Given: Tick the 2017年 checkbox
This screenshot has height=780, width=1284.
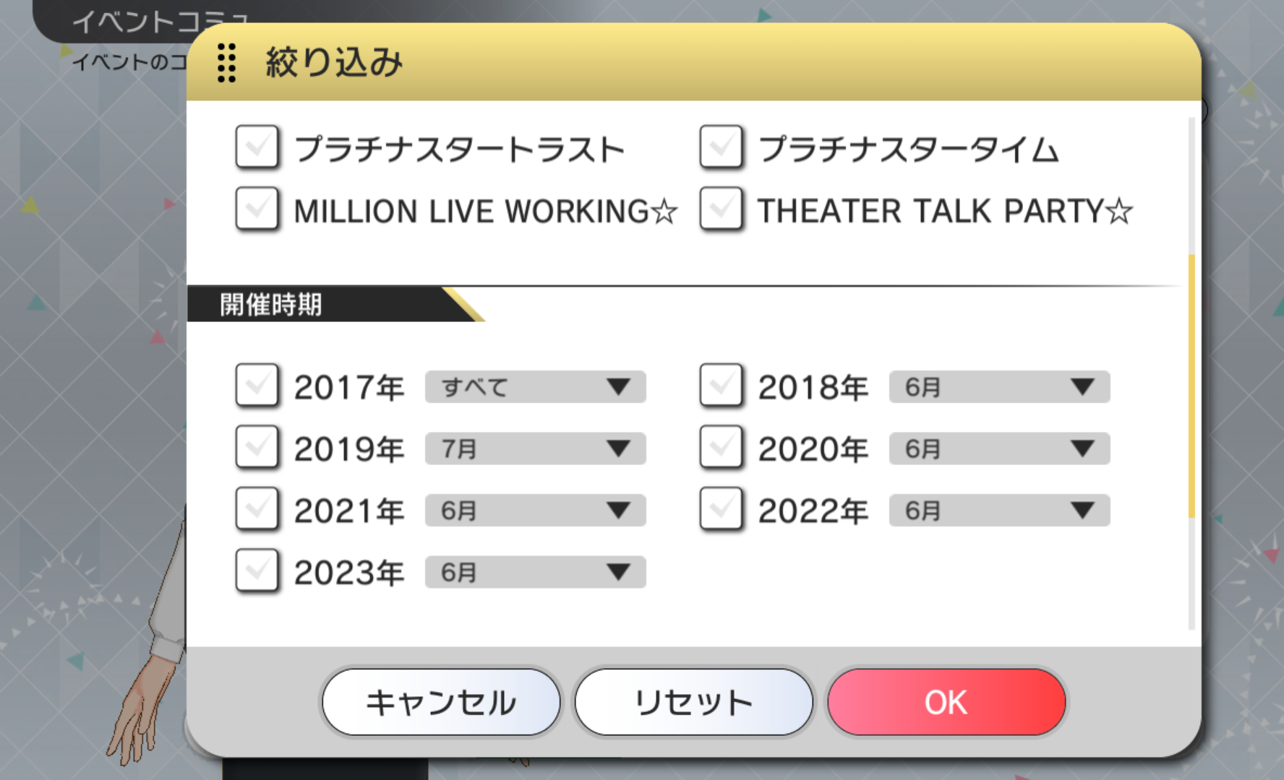Looking at the screenshot, I should 257,385.
